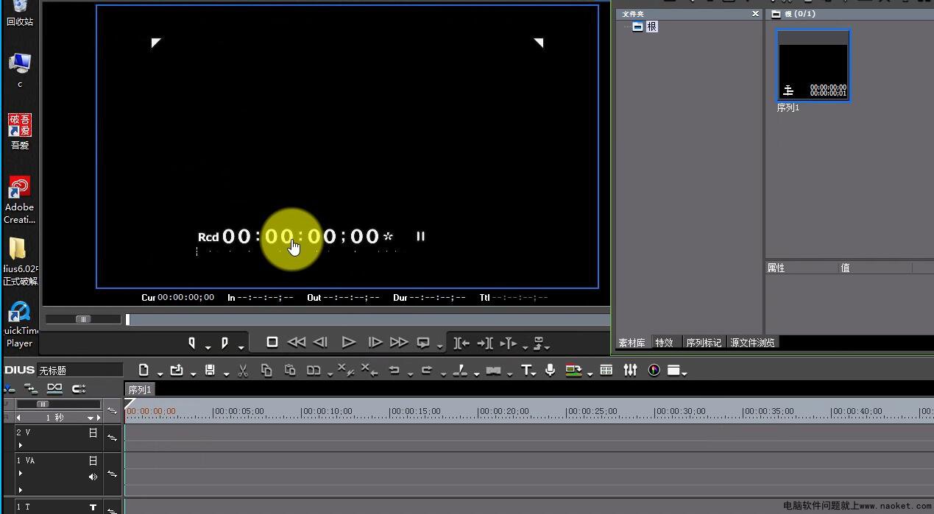Screen dimensions: 934x514
Task: Click the play around cursor icon
Action: coord(509,343)
